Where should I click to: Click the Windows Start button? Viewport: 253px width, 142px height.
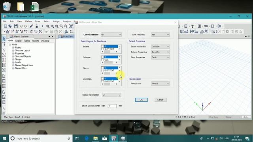pyautogui.click(x=4, y=138)
